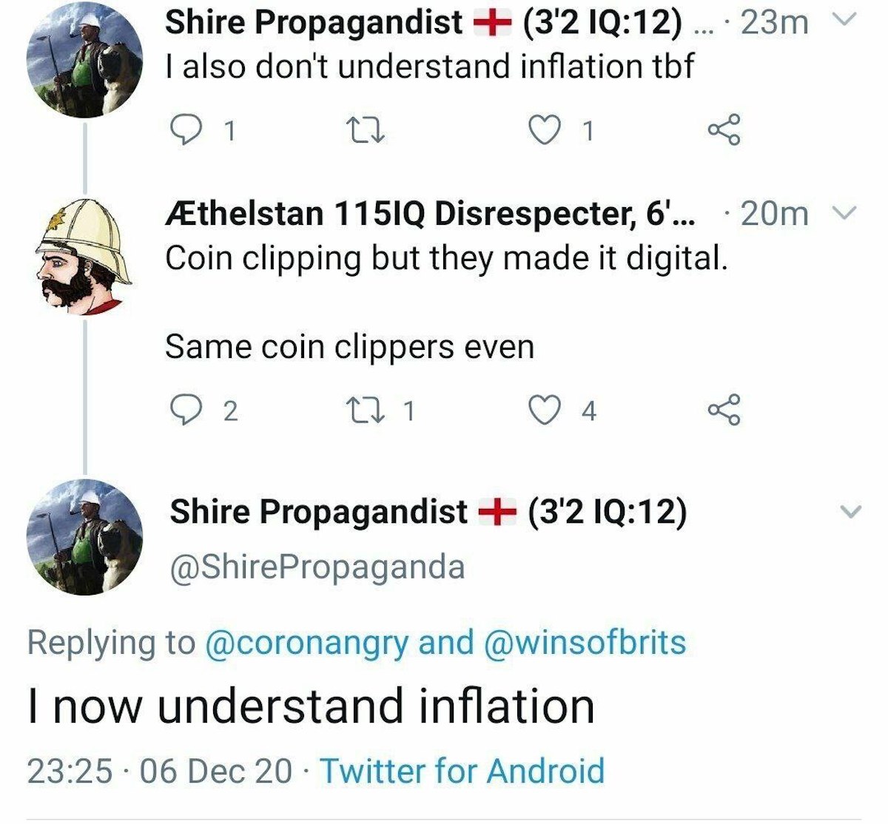The width and height of the screenshot is (888, 824).
Task: Open the @ShirePropaganda handle
Action: [x=317, y=567]
